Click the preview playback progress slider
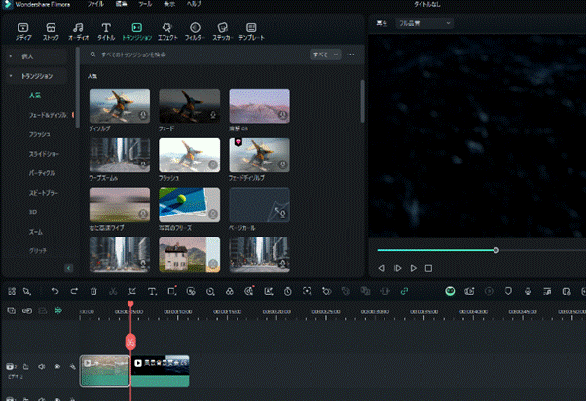Viewport: 586px width, 401px height. pos(481,250)
